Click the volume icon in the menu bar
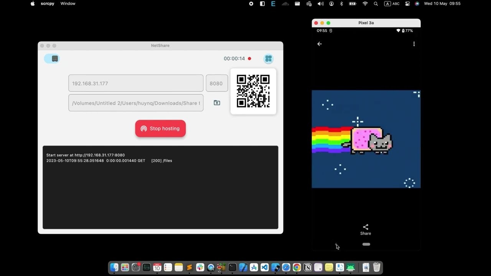 click(320, 3)
